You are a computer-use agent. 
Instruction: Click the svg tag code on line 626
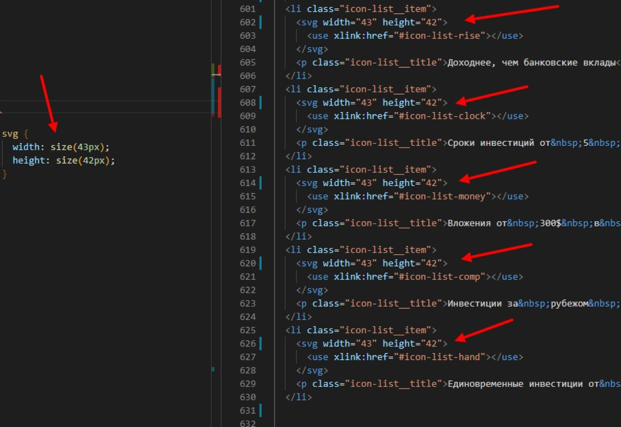pyautogui.click(x=372, y=343)
